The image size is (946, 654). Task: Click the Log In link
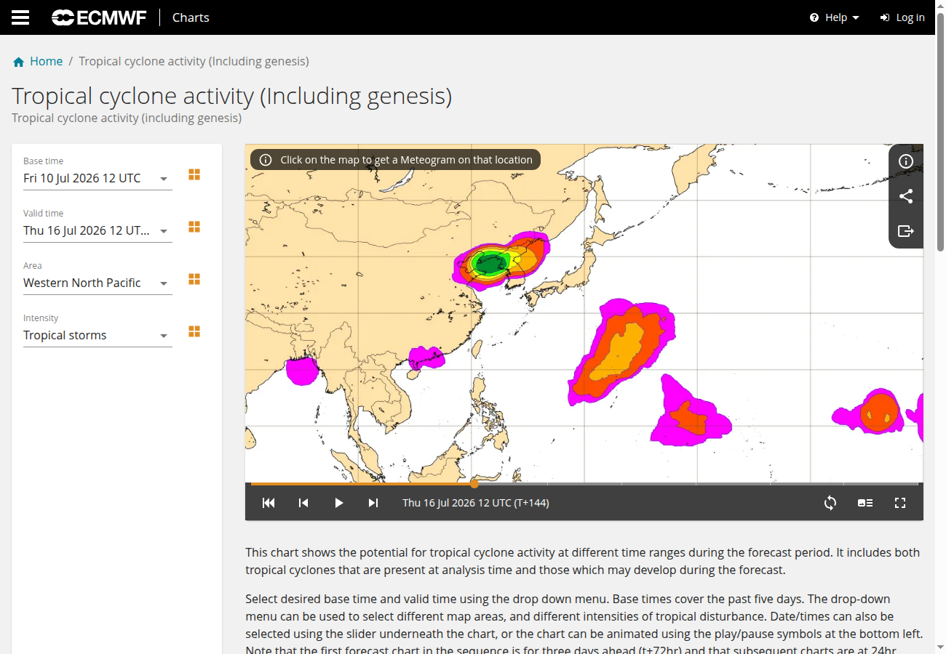[x=902, y=17]
